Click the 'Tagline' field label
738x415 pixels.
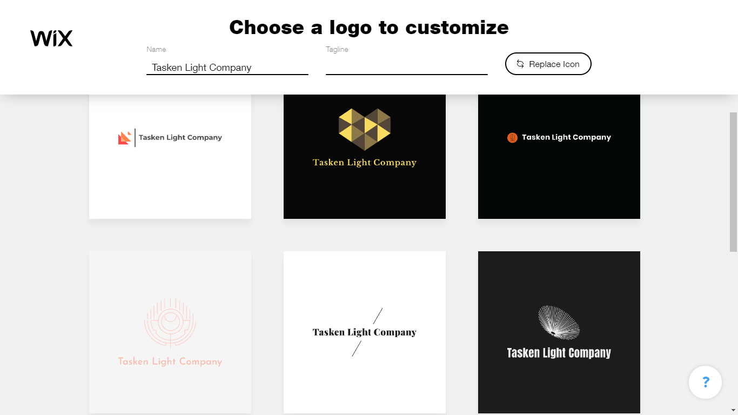point(337,49)
